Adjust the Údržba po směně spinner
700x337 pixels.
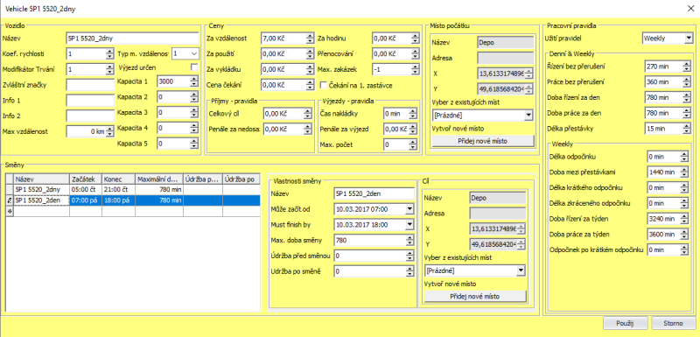(410, 271)
